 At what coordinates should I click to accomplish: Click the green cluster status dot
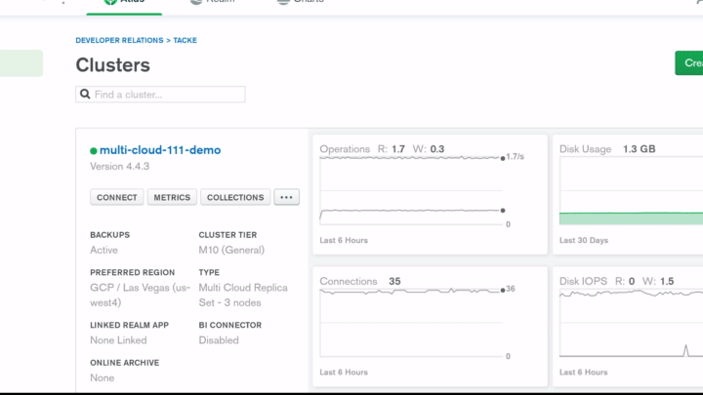click(x=94, y=151)
